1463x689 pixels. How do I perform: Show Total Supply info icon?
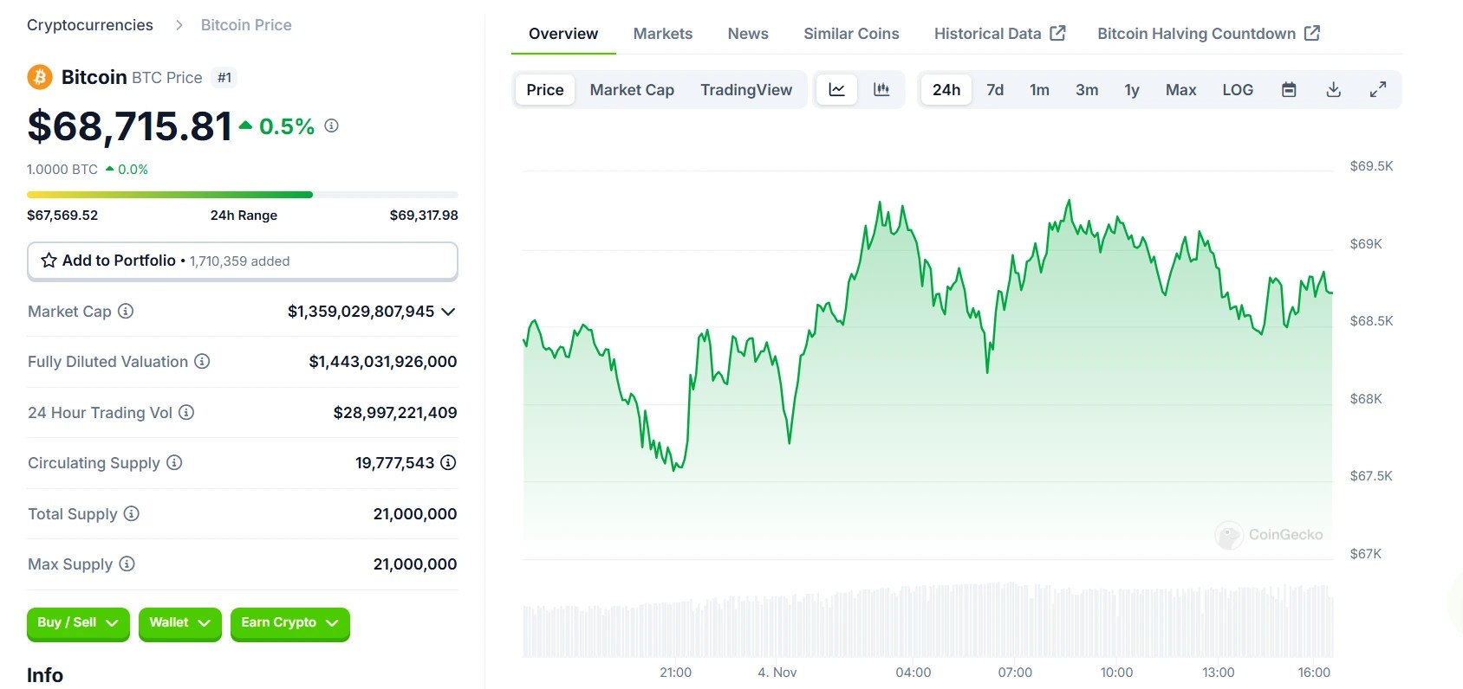[131, 513]
